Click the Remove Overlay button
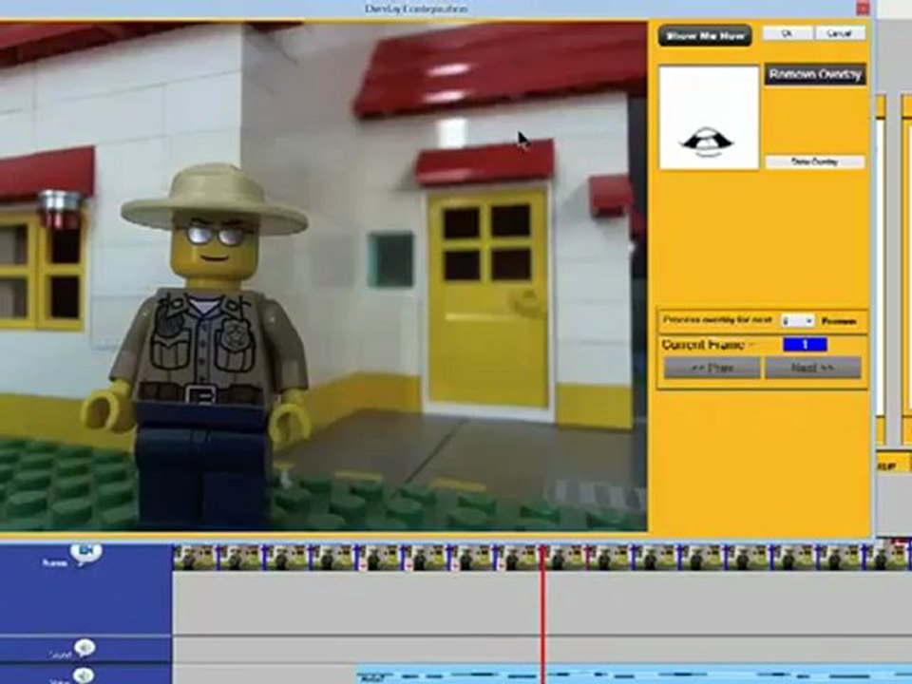This screenshot has height=684, width=912. pyautogui.click(x=815, y=74)
